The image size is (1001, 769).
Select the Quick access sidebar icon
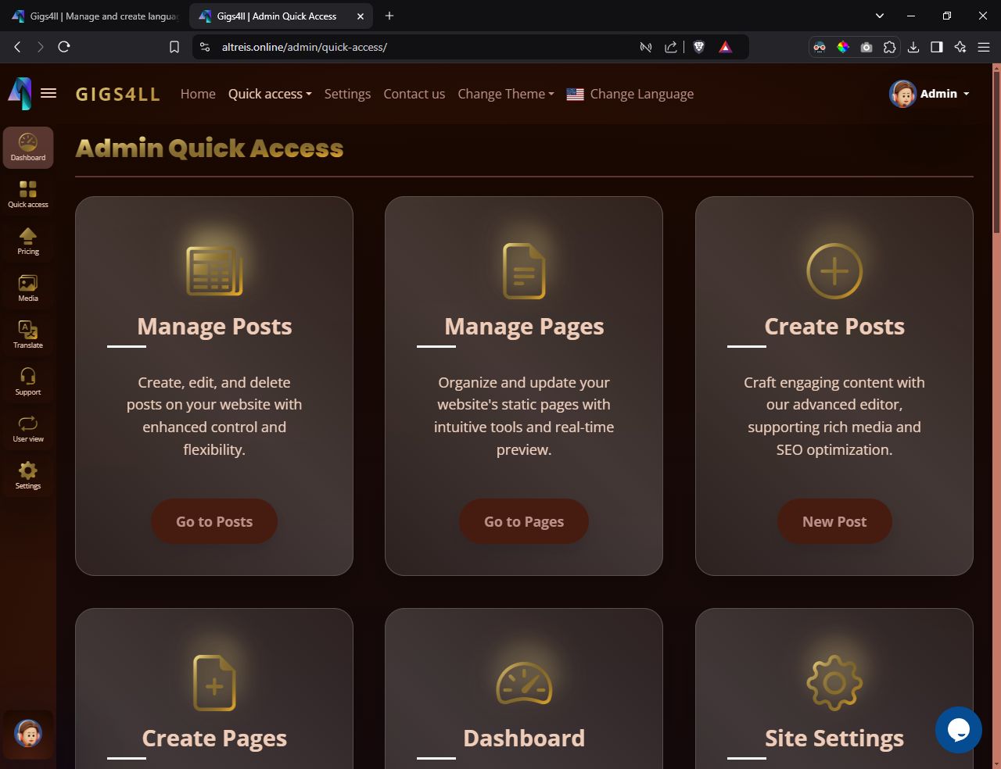pyautogui.click(x=28, y=194)
